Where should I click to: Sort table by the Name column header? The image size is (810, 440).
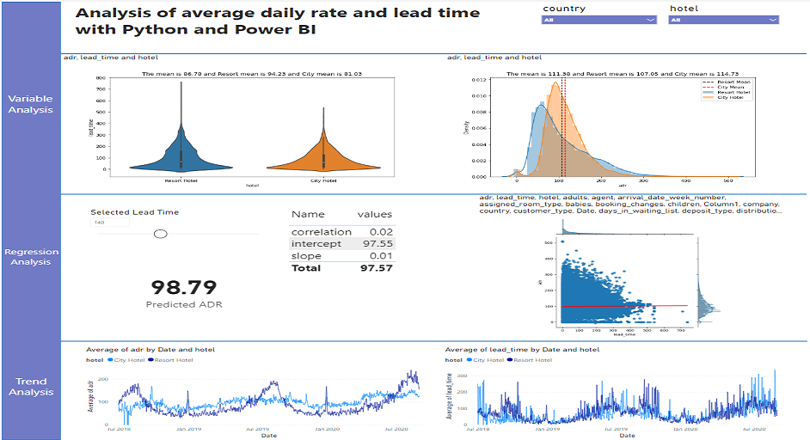pyautogui.click(x=308, y=215)
